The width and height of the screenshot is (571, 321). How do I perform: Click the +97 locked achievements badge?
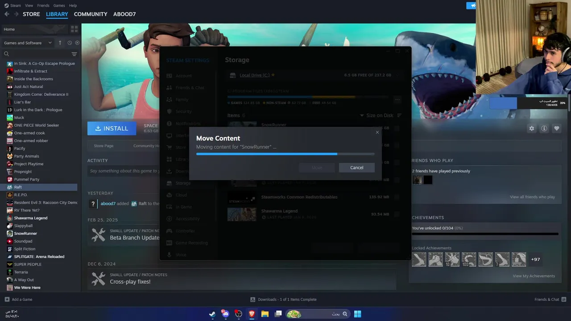(536, 259)
